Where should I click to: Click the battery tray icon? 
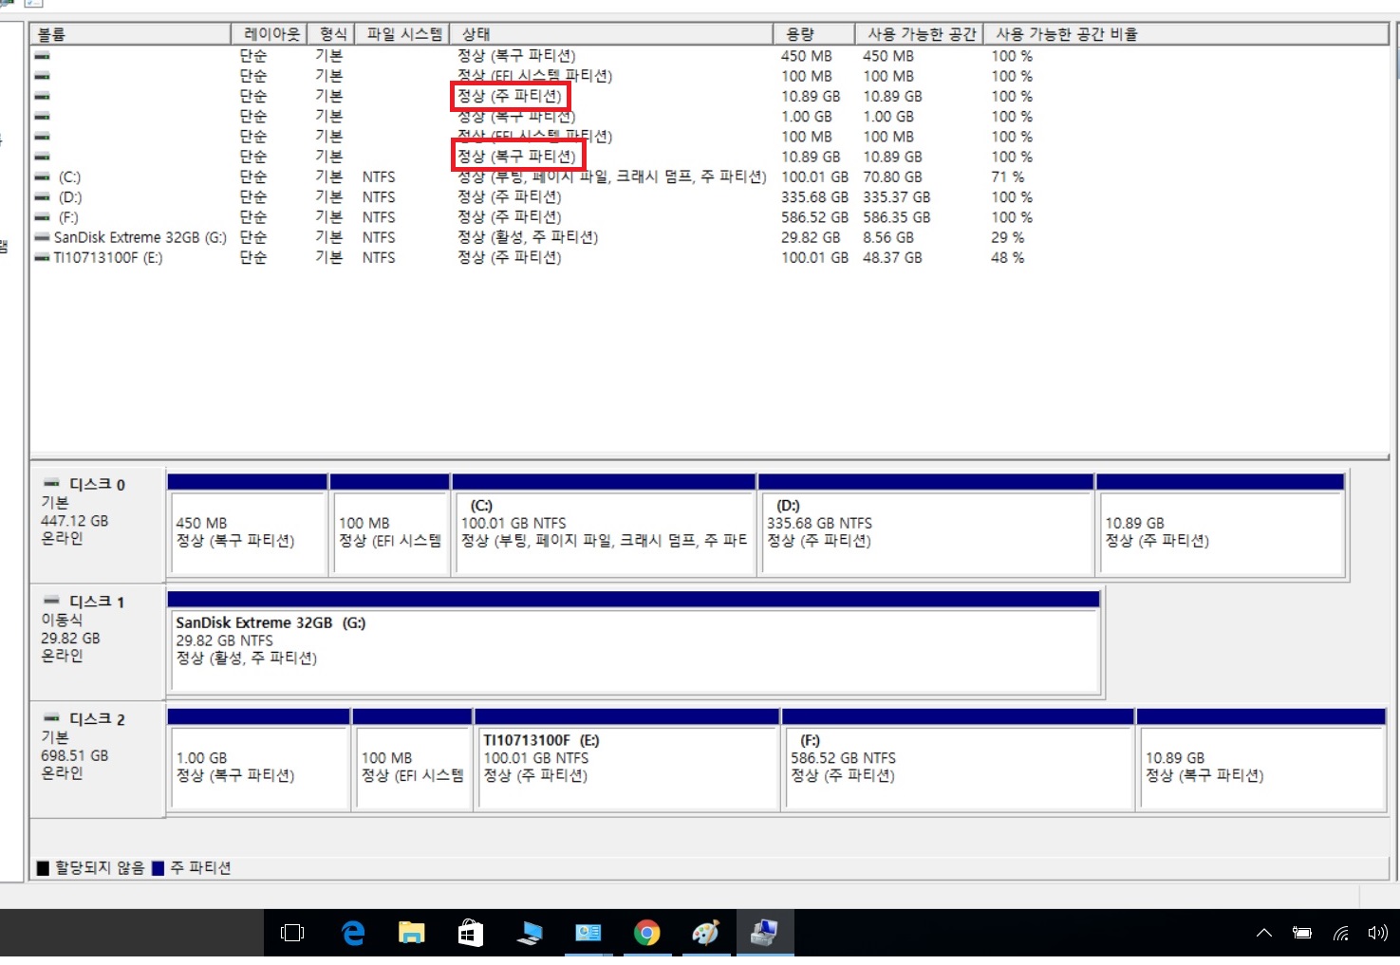(1302, 933)
